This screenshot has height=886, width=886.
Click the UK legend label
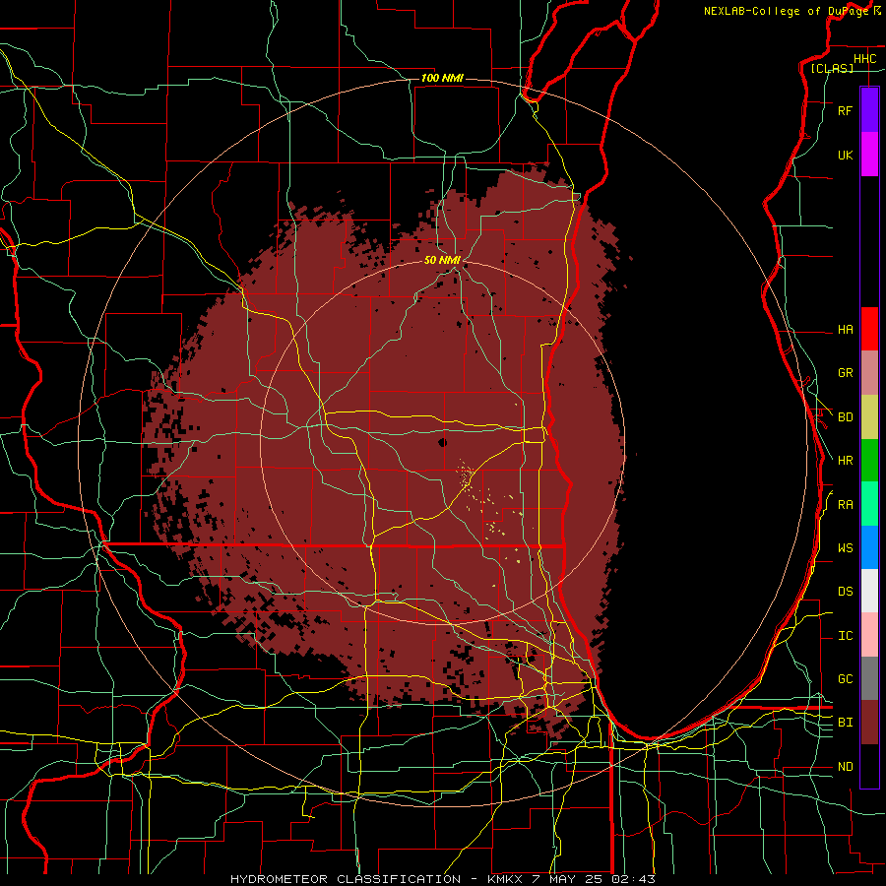click(845, 156)
